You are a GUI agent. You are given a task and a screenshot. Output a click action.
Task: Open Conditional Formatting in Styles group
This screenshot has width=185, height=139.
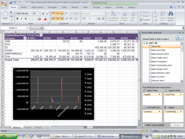click(113, 16)
